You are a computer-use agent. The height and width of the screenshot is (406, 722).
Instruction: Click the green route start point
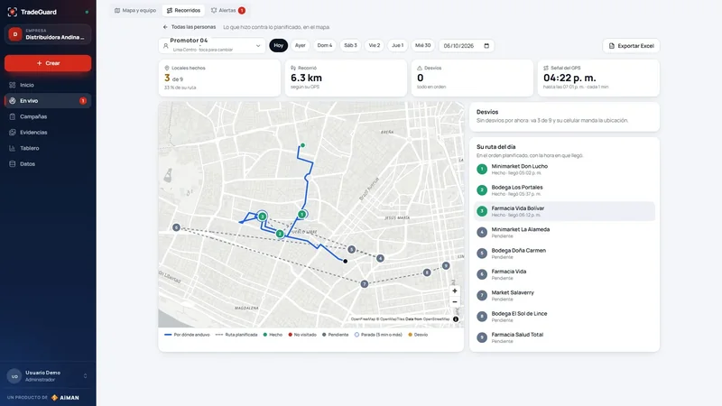302,145
